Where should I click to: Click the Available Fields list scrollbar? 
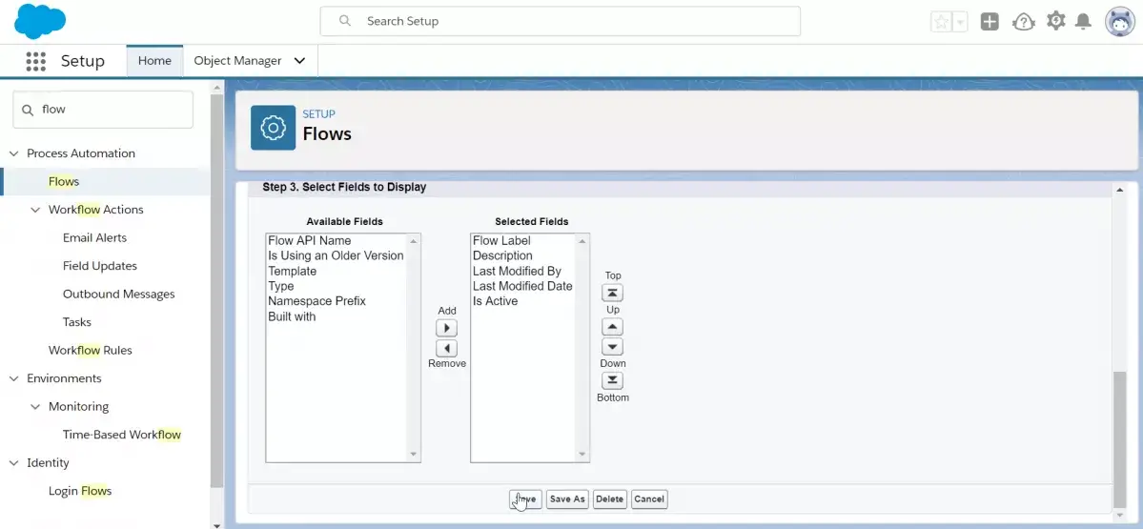click(x=414, y=348)
